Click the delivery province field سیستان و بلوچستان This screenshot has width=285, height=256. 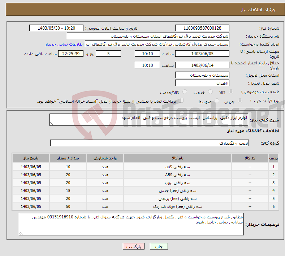pos(202,75)
